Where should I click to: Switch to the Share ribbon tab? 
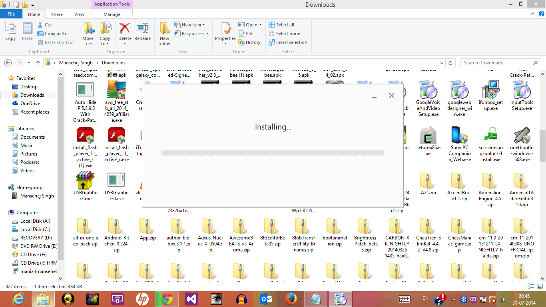tap(57, 14)
